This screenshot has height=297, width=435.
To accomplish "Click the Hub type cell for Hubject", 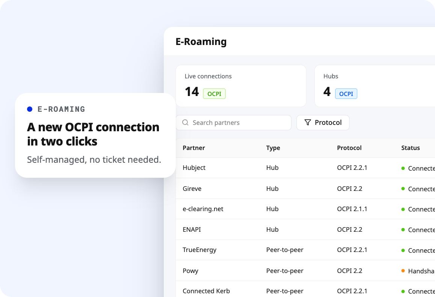I will [272, 168].
